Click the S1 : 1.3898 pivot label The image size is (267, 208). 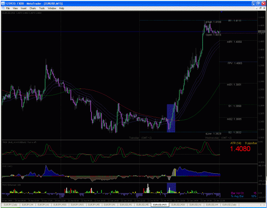click(235, 106)
